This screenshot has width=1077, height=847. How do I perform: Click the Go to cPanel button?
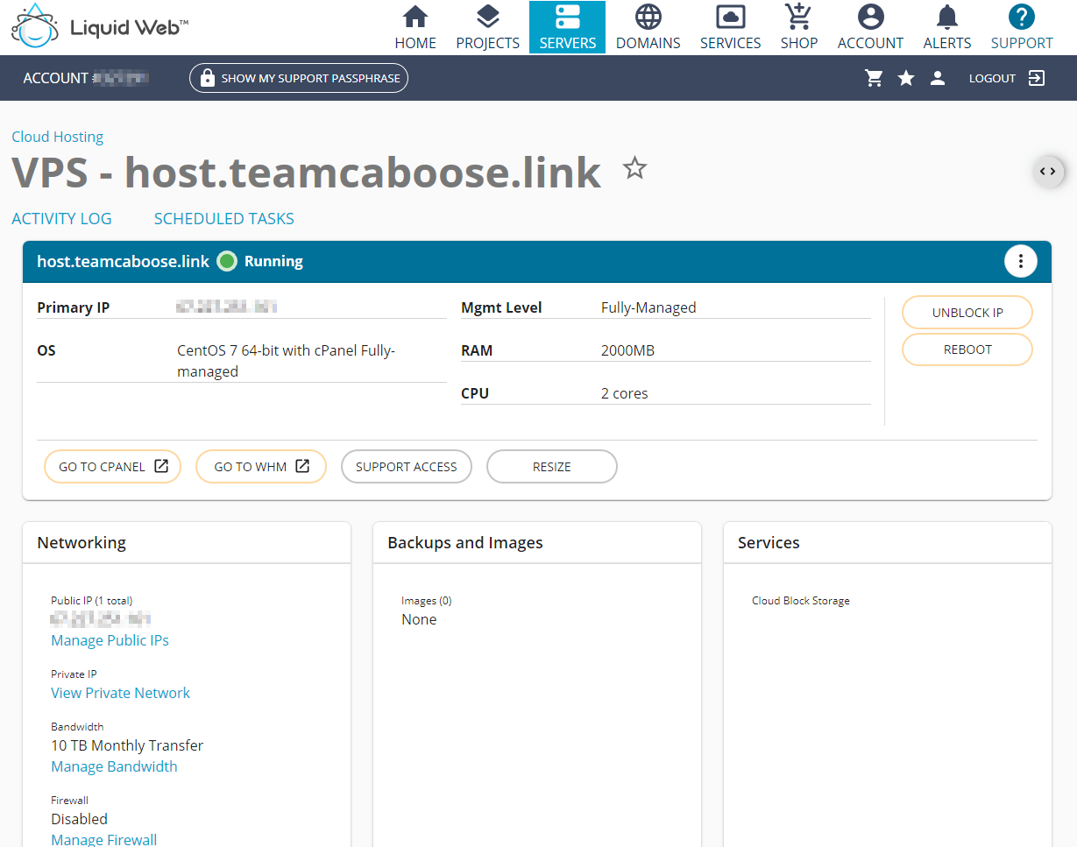point(112,467)
